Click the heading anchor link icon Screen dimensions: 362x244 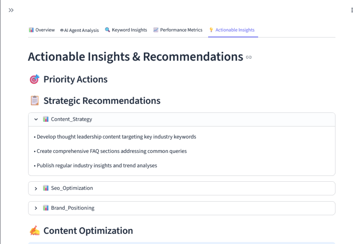[x=249, y=57]
